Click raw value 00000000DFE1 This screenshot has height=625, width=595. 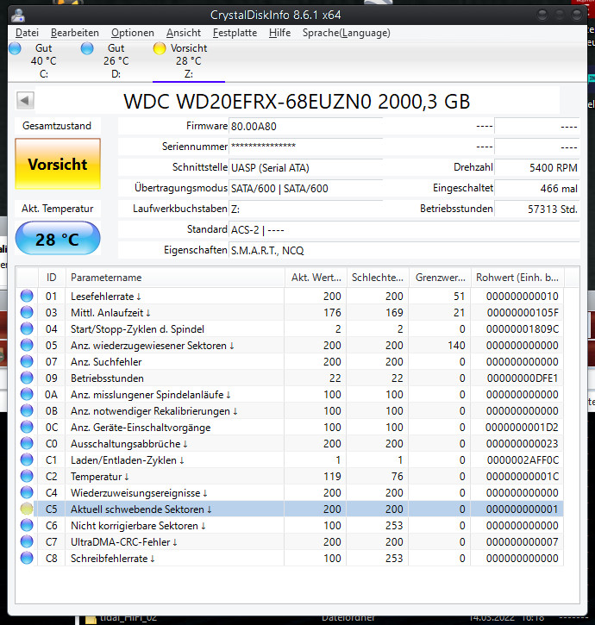(x=523, y=378)
